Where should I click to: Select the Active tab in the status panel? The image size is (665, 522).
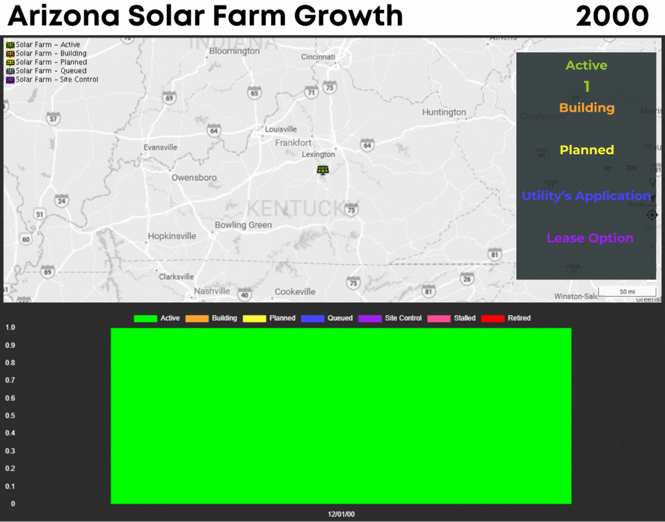[586, 65]
